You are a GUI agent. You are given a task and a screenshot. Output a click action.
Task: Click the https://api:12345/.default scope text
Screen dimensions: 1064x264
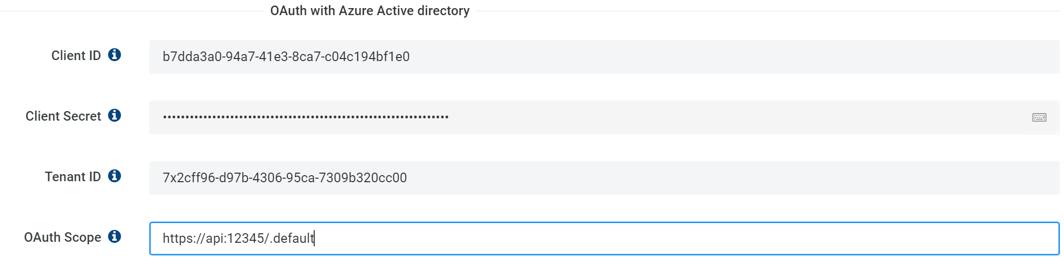[238, 238]
